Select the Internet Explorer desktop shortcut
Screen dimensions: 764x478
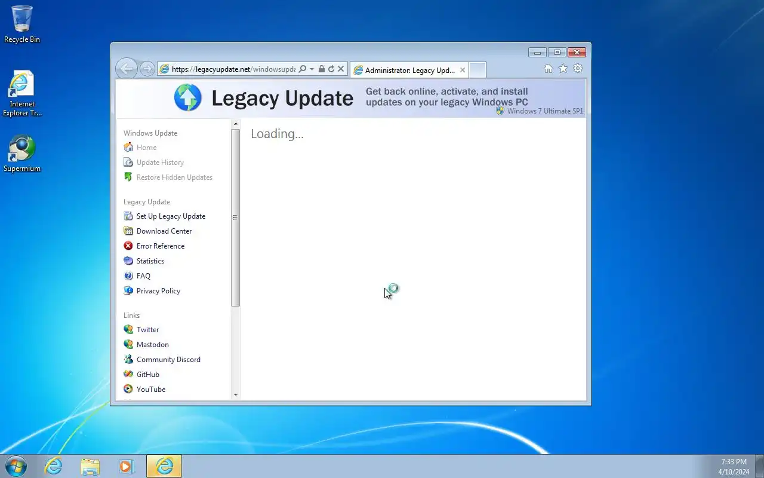coord(22,93)
